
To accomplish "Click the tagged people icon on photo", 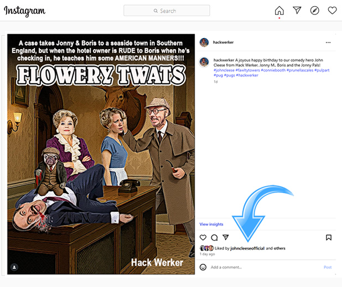I will coord(14,267).
